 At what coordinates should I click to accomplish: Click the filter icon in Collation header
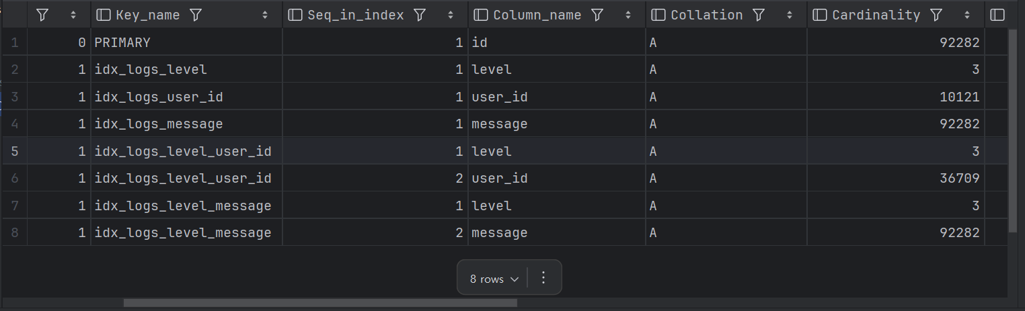[759, 15]
